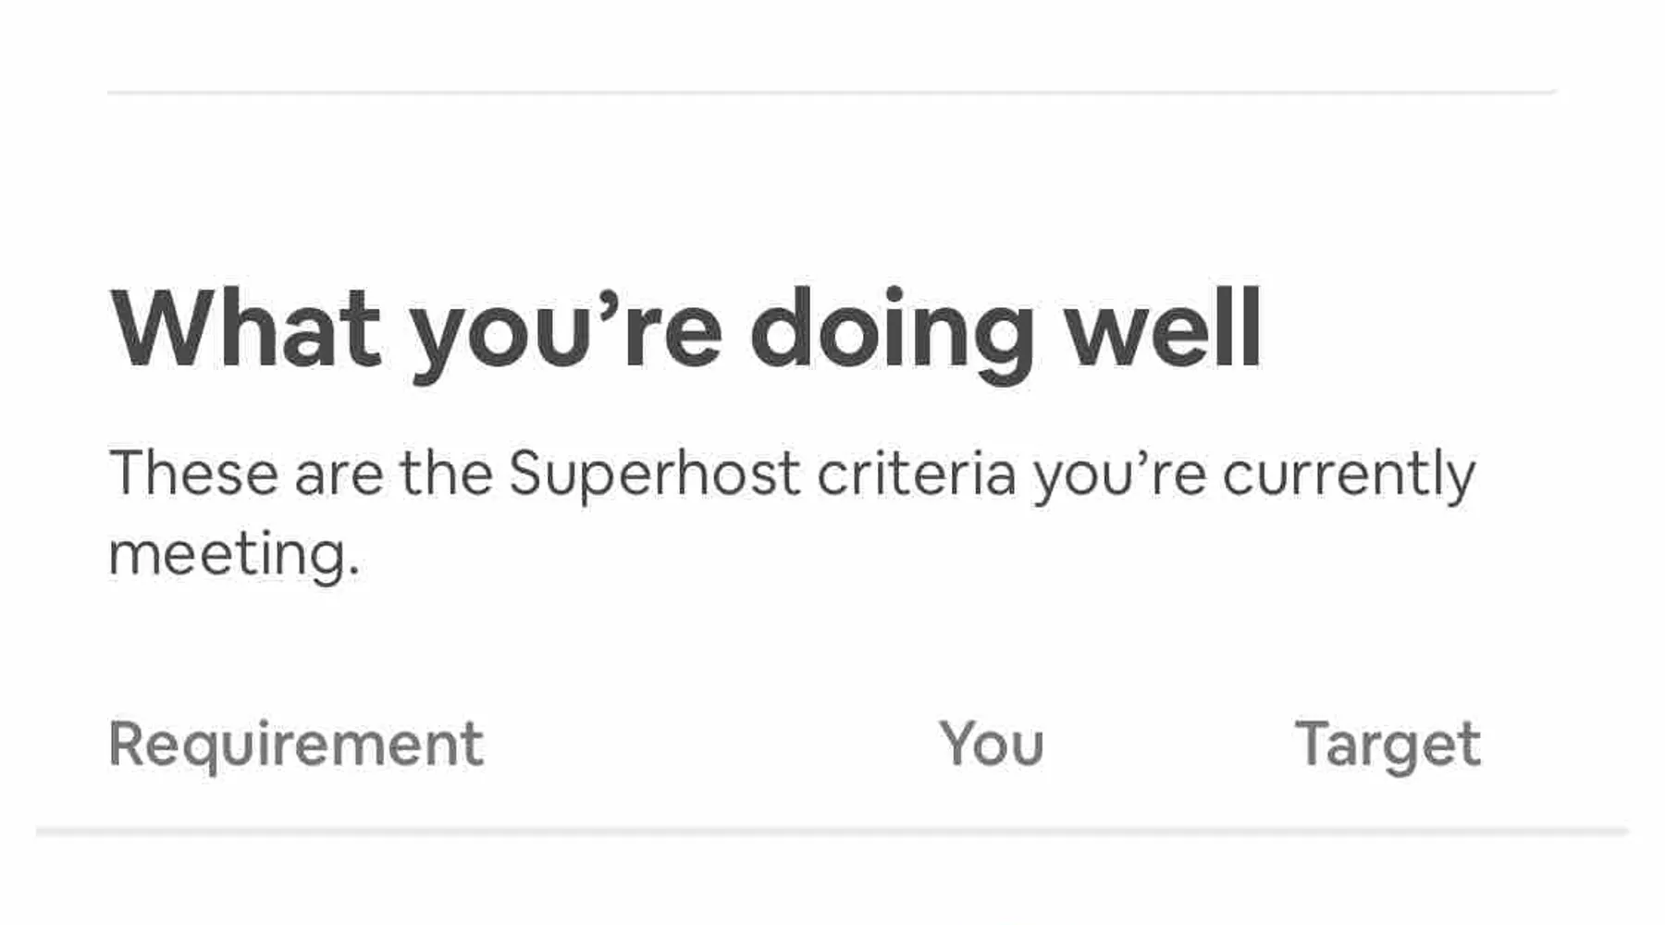Click the word "well" in the heading
The image size is (1665, 925).
coord(1164,330)
